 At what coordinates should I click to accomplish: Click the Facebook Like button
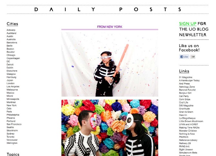184,57
